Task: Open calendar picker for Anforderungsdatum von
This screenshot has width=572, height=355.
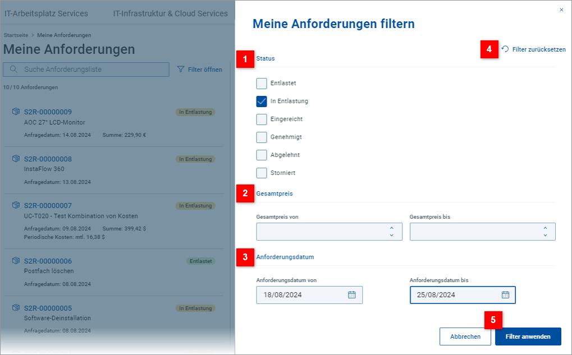Action: 352,295
